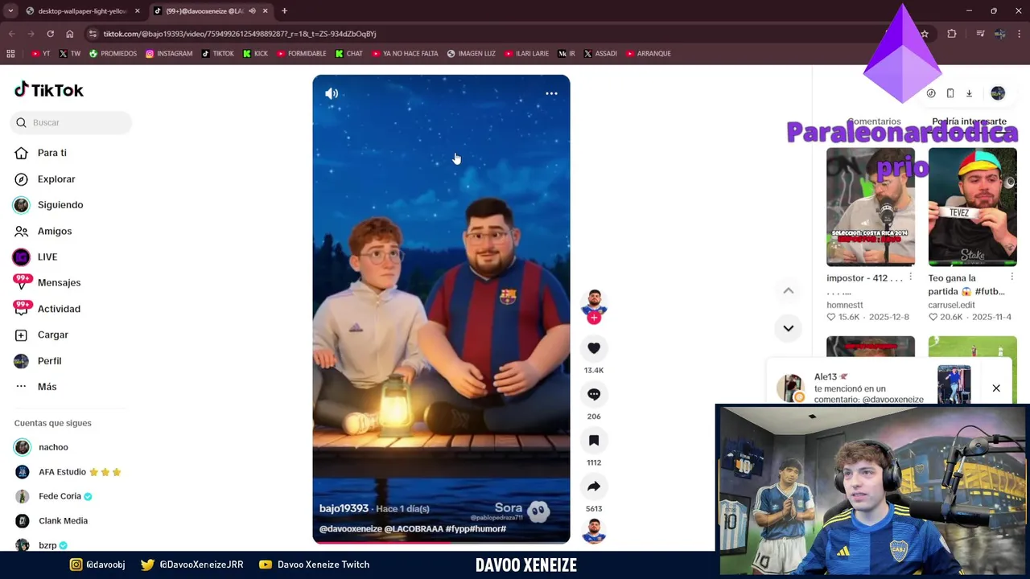Bookmark this page with the star
The image size is (1030, 579).
(925, 34)
